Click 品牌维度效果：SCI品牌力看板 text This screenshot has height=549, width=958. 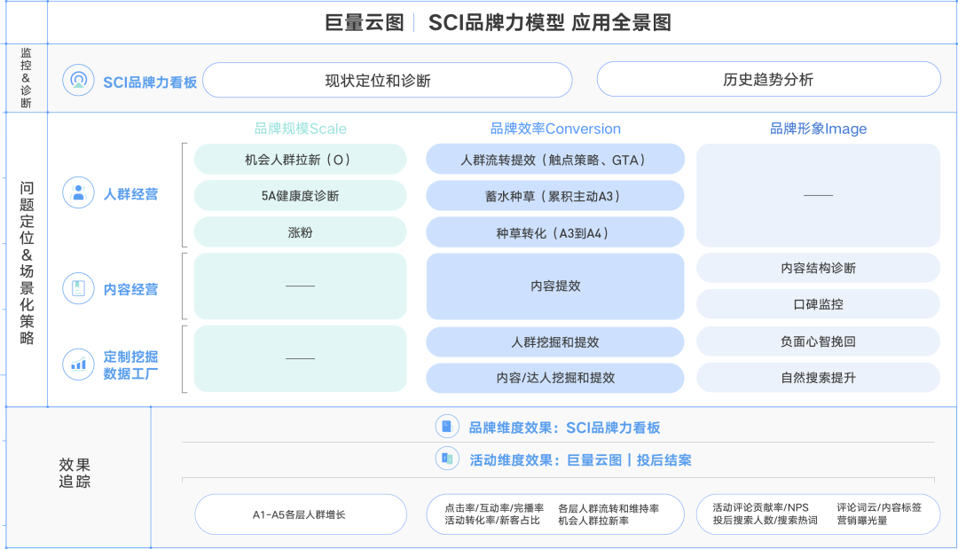pos(564,427)
